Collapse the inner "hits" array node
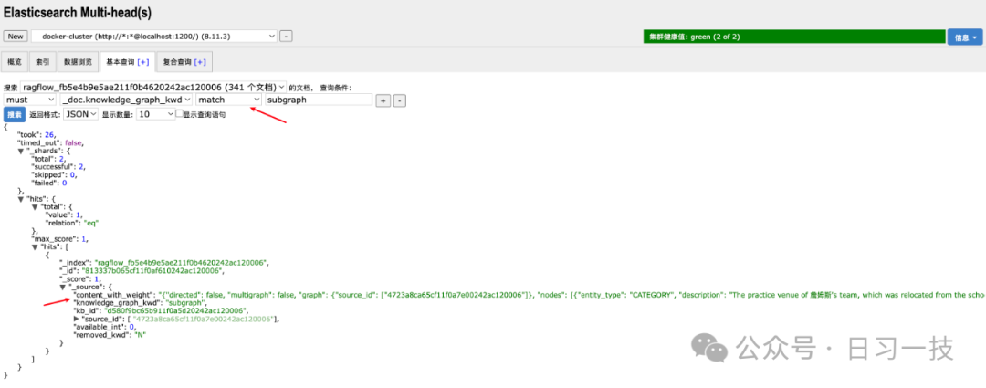Viewport: 986px width, 388px height. 35,246
